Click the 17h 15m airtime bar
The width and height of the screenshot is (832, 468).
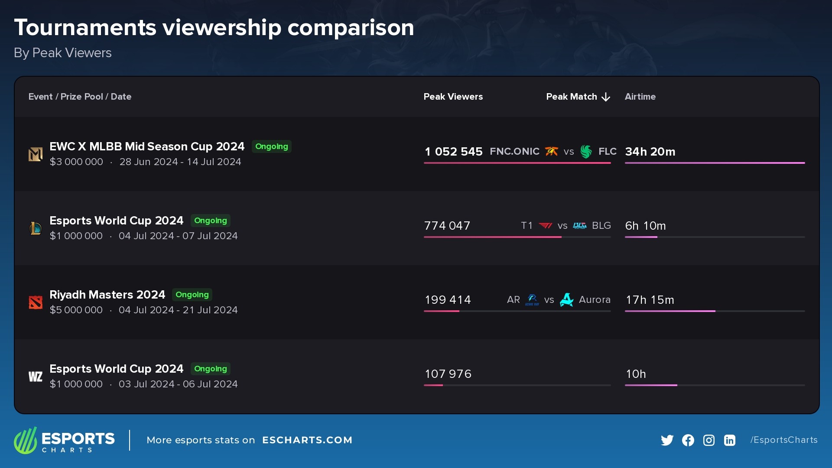coord(715,311)
